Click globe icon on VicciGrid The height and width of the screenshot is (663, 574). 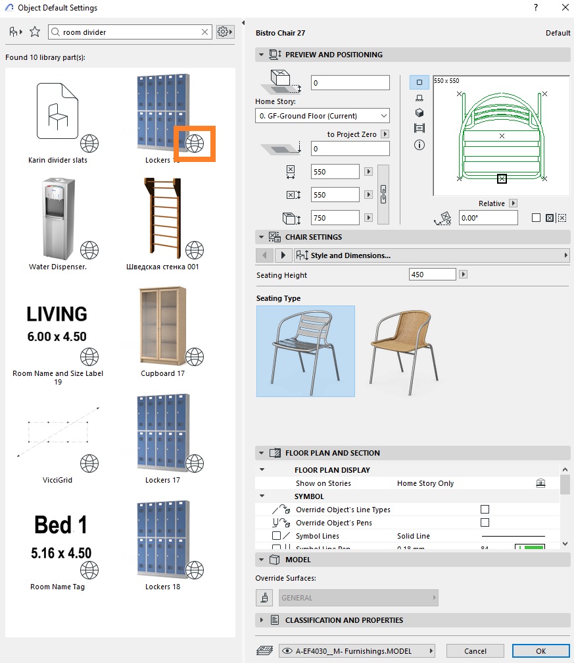[89, 464]
